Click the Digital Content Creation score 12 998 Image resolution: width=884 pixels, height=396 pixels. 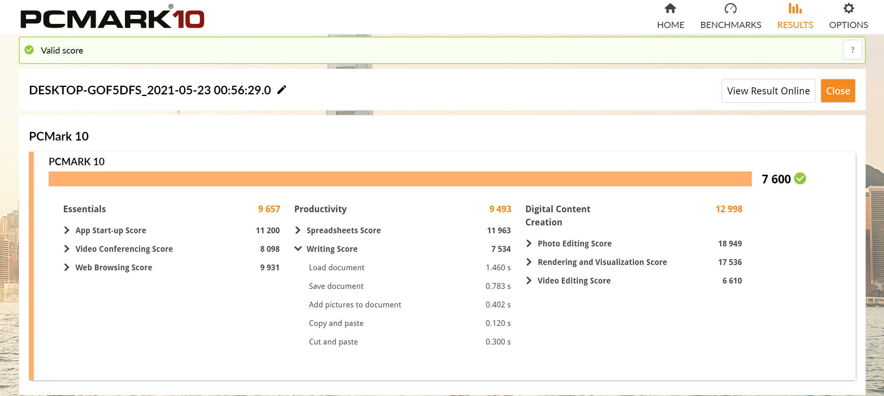click(x=729, y=209)
